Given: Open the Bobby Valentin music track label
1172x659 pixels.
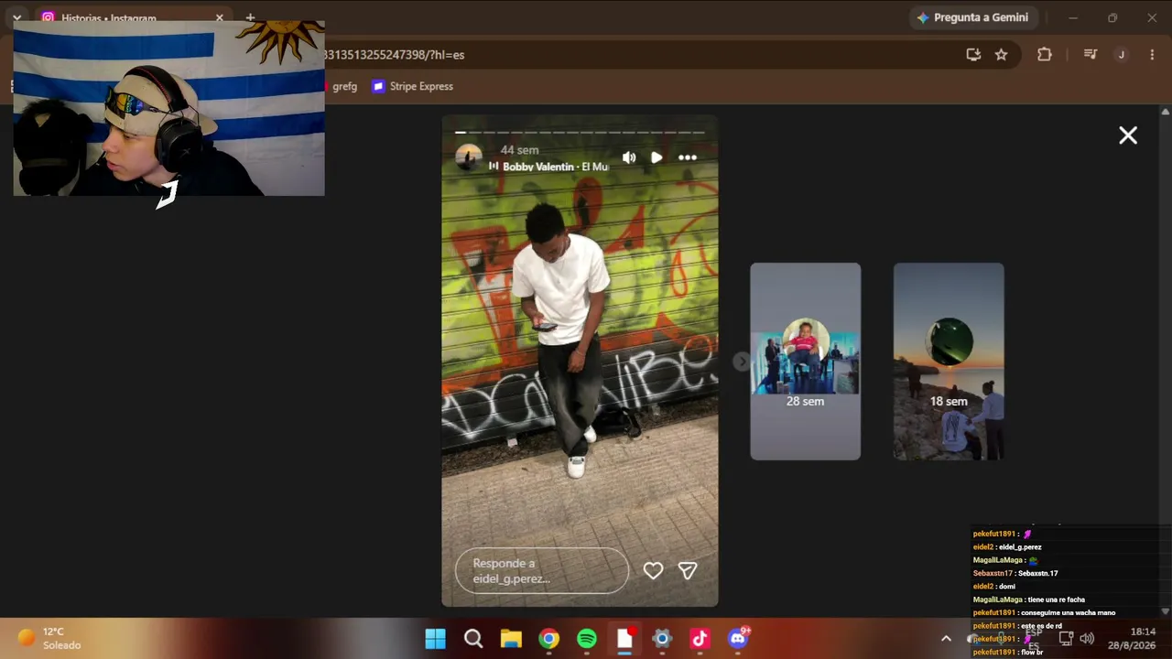Looking at the screenshot, I should [x=548, y=167].
